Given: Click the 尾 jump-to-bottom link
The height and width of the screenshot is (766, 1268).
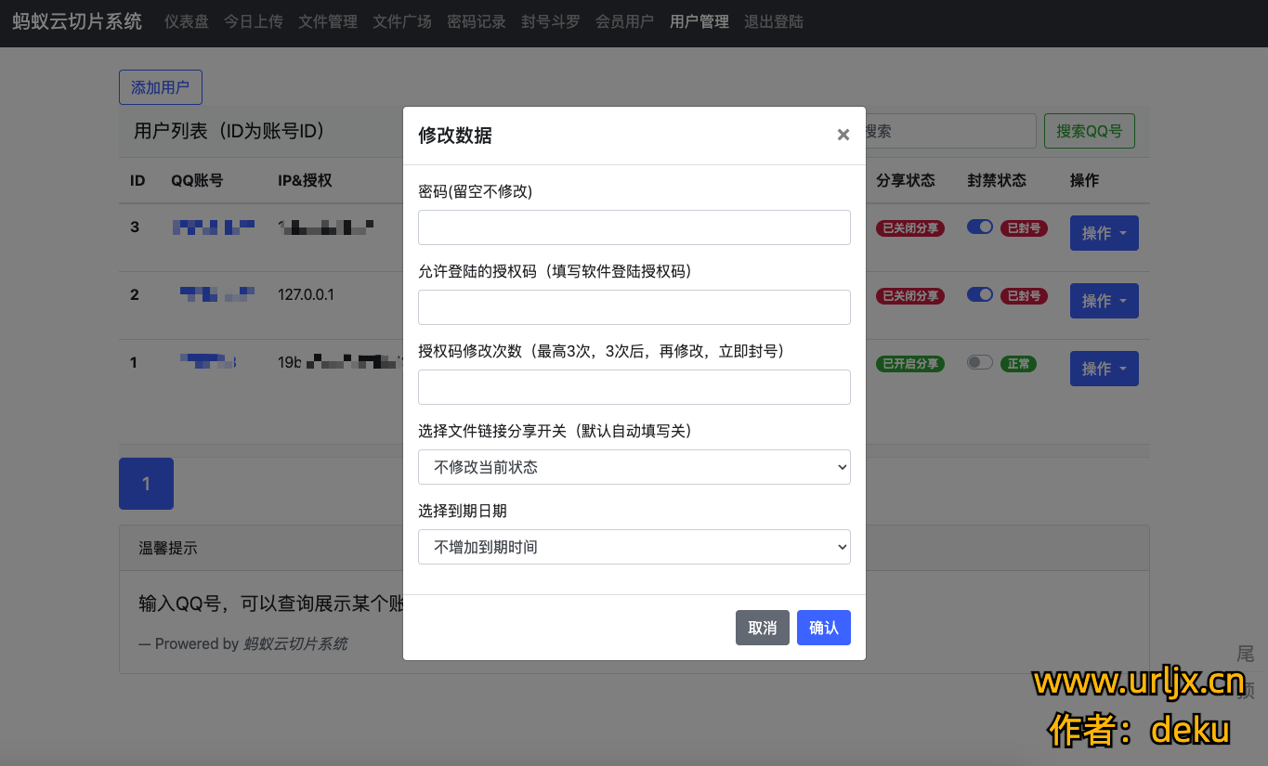Looking at the screenshot, I should pos(1246,654).
